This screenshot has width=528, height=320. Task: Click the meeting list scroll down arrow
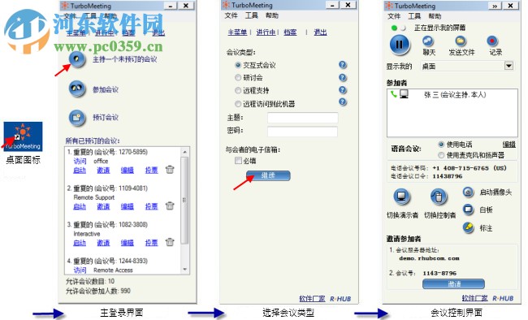[x=185, y=269]
